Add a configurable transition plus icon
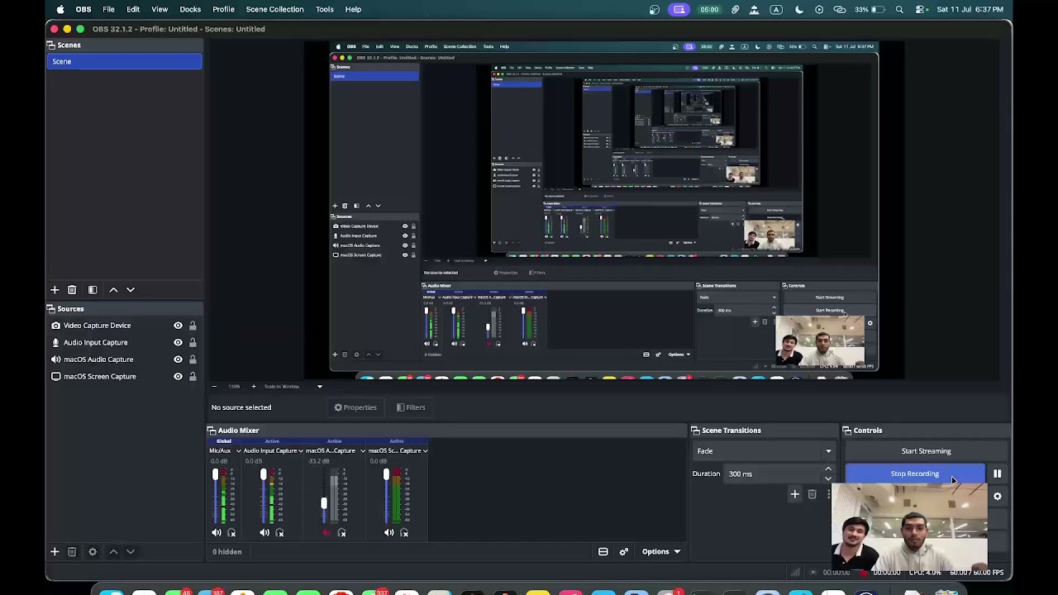Image resolution: width=1058 pixels, height=595 pixels. (795, 494)
